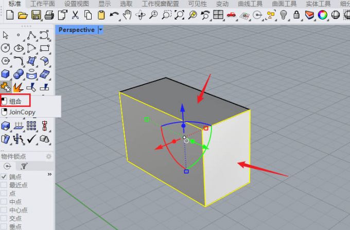Open the color wheel icon
350x230 pixels.
point(322,15)
